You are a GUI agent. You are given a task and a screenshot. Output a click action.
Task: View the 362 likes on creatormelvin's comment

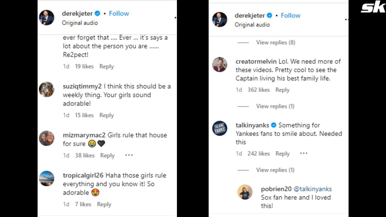pyautogui.click(x=258, y=90)
